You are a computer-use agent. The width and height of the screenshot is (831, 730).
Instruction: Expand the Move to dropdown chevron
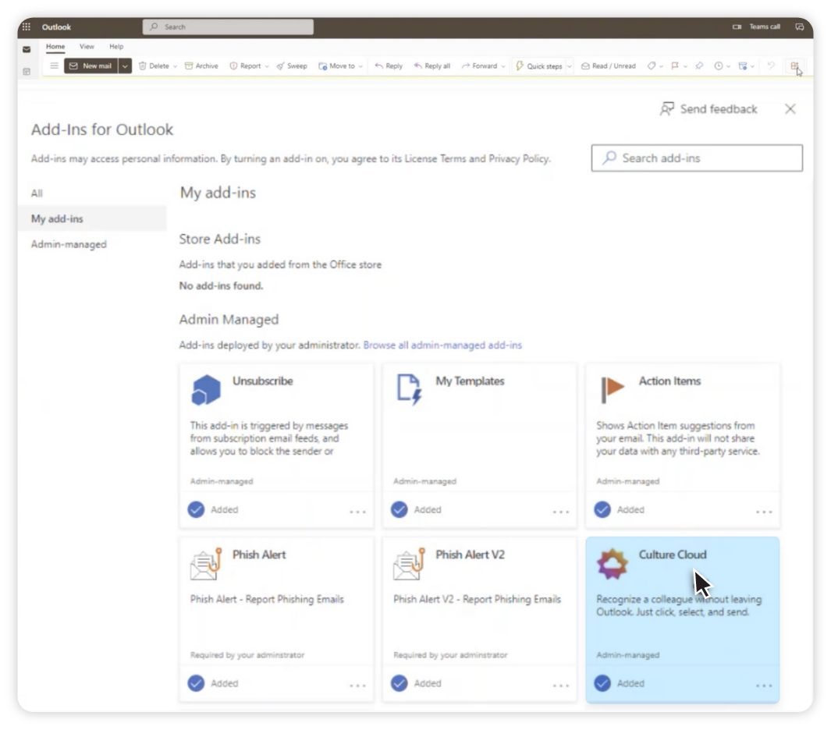[x=360, y=66]
